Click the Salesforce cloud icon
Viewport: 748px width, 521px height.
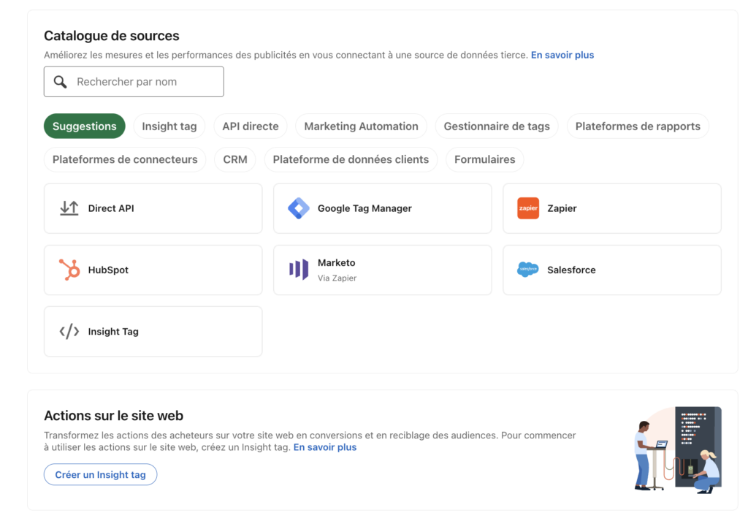[x=527, y=270]
